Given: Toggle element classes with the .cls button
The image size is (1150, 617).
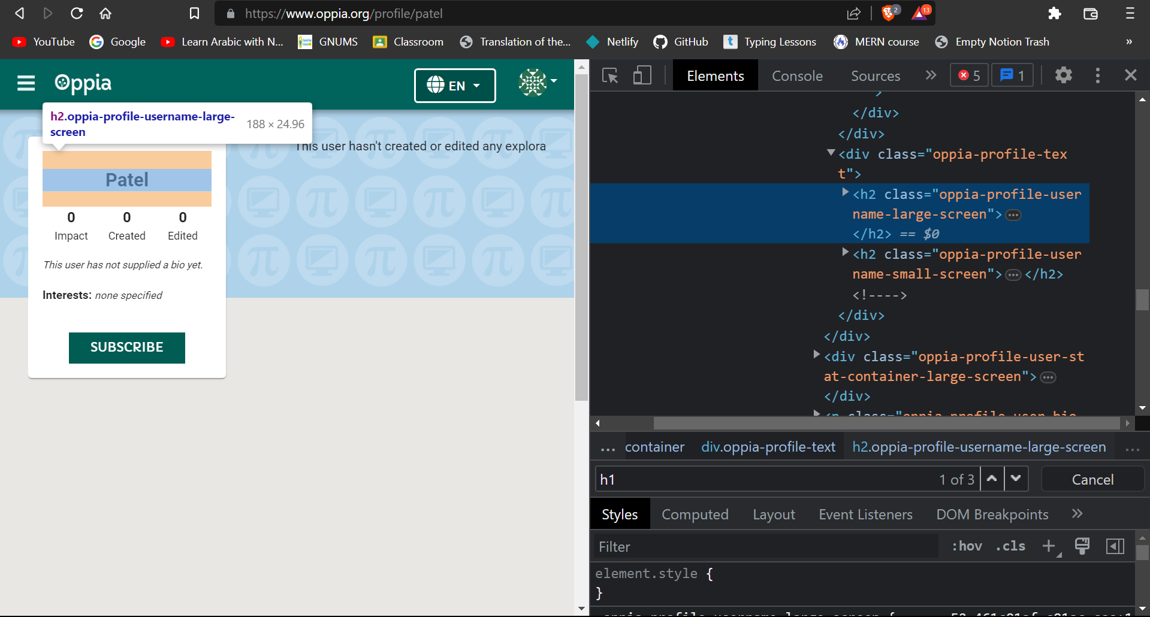Looking at the screenshot, I should coord(1010,546).
